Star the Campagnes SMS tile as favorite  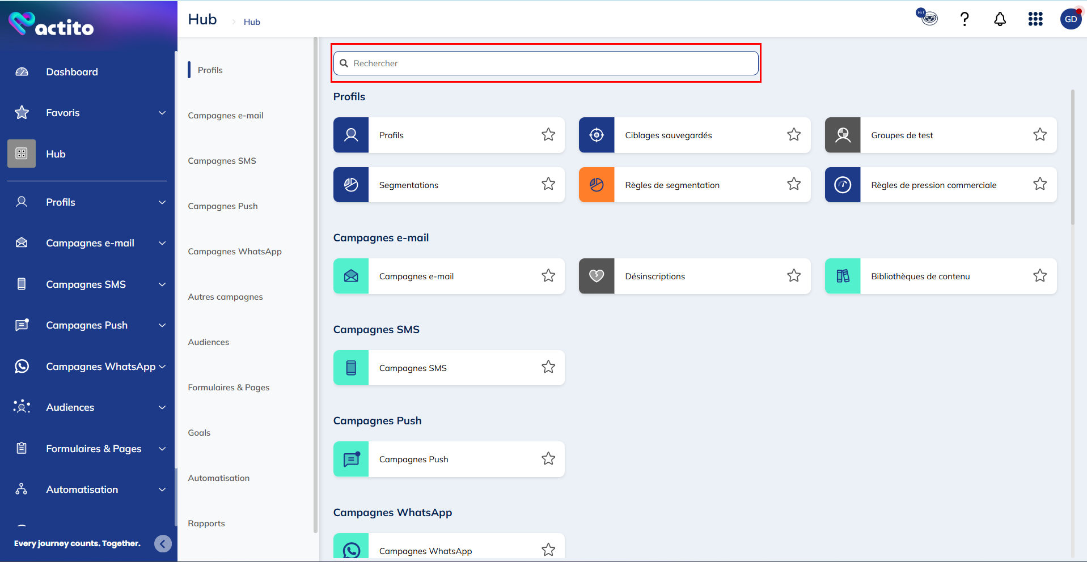[548, 367]
